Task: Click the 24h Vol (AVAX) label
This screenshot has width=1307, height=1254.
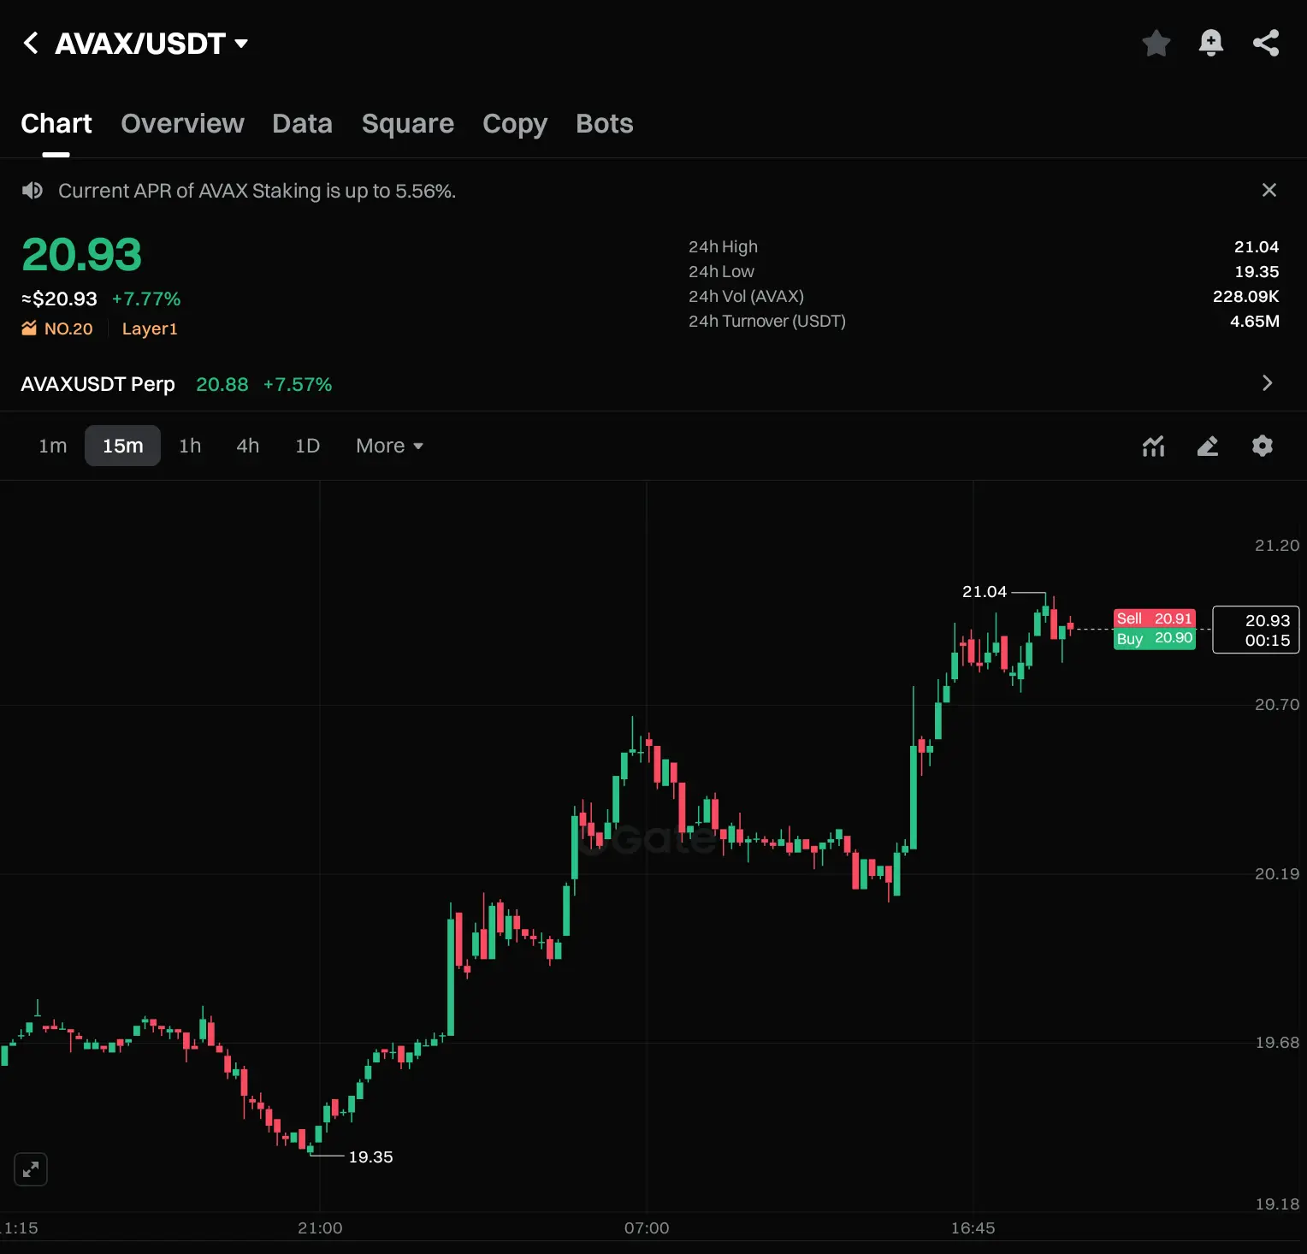Action: (x=746, y=296)
